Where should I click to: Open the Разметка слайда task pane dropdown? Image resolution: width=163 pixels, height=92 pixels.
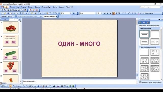click(x=159, y=20)
